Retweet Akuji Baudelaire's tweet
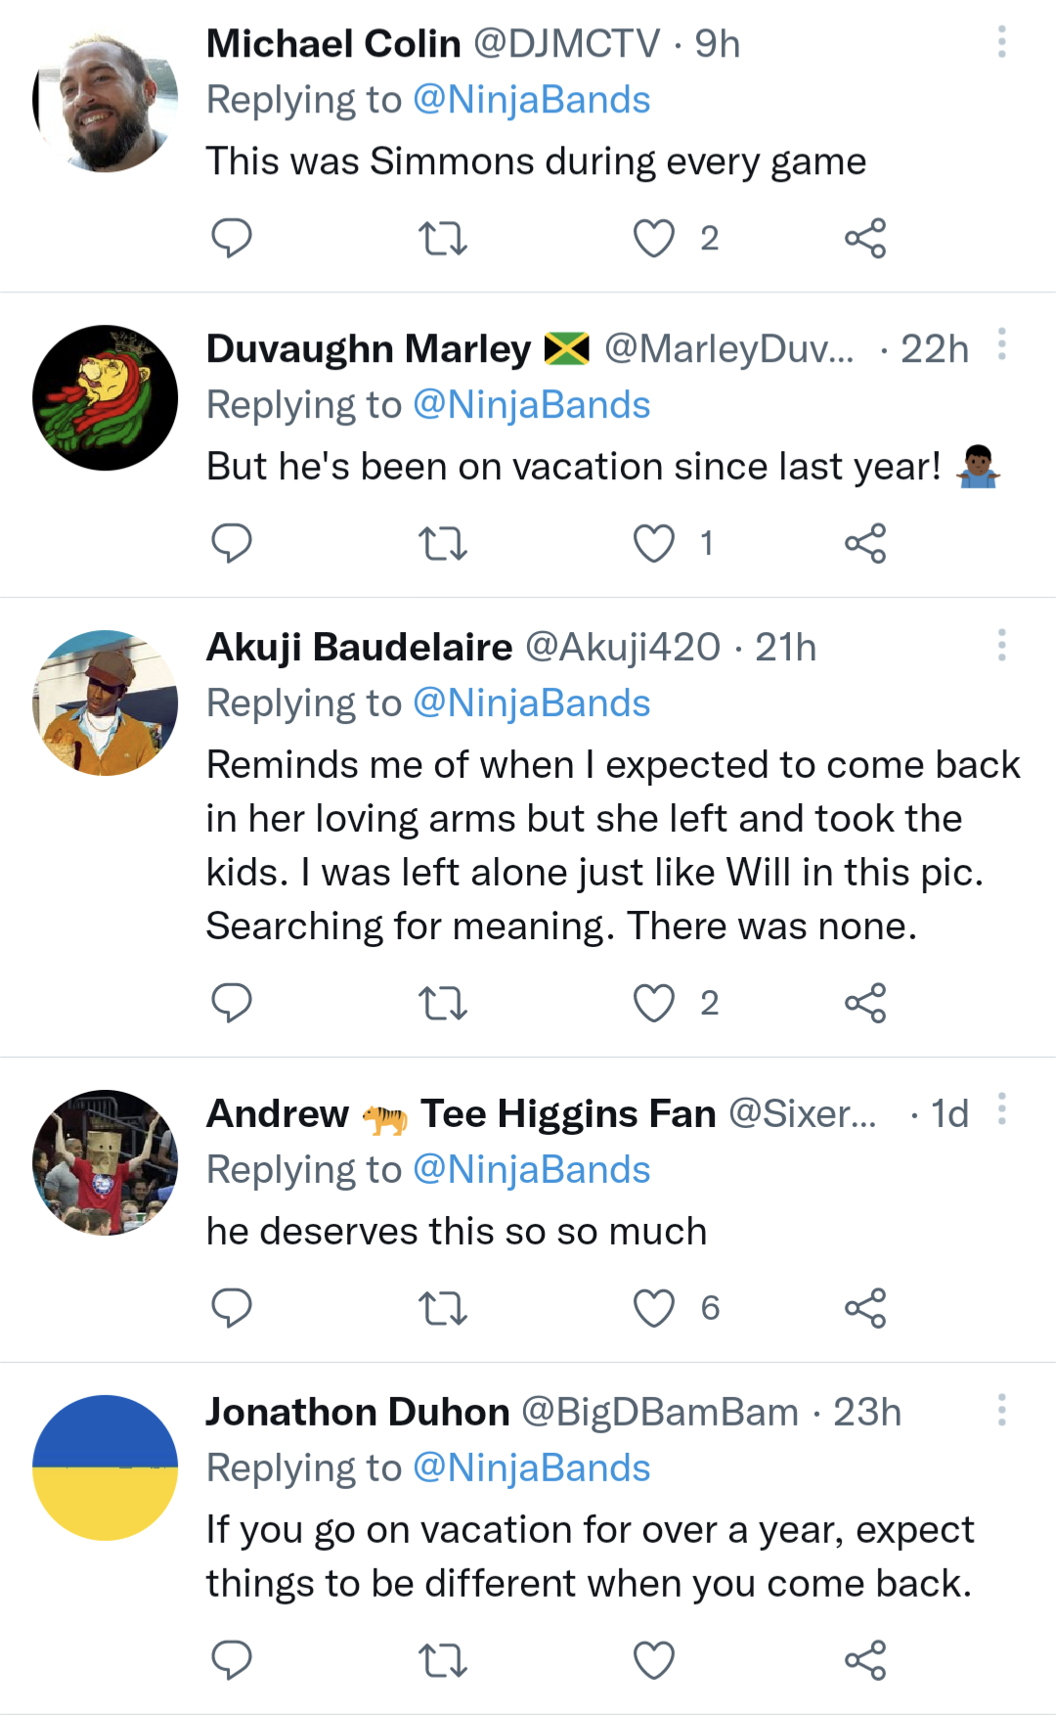The height and width of the screenshot is (1717, 1056). [442, 1003]
